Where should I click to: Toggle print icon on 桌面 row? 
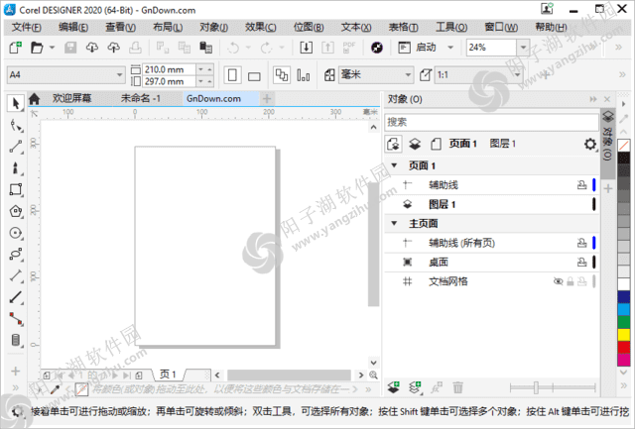pos(582,262)
